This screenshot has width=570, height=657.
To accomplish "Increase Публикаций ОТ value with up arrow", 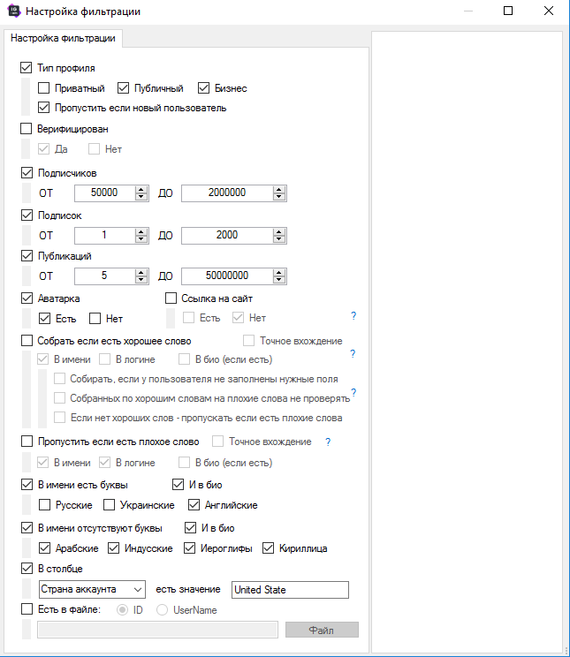I will [x=141, y=272].
